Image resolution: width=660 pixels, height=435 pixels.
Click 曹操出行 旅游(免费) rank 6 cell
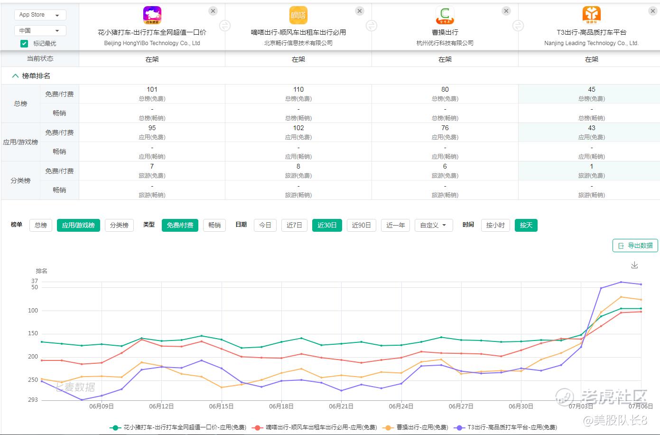coord(445,171)
